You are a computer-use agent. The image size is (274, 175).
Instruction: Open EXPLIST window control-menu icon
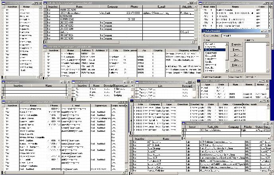(x=74, y=82)
